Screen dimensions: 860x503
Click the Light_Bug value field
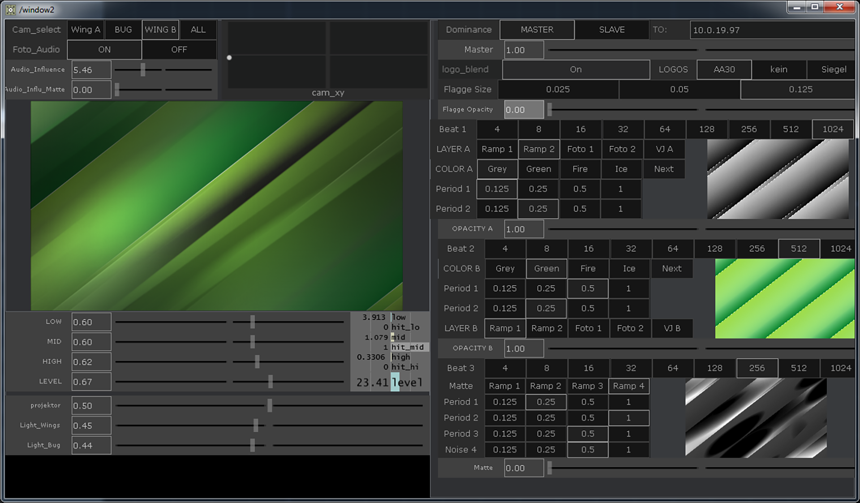tap(91, 445)
